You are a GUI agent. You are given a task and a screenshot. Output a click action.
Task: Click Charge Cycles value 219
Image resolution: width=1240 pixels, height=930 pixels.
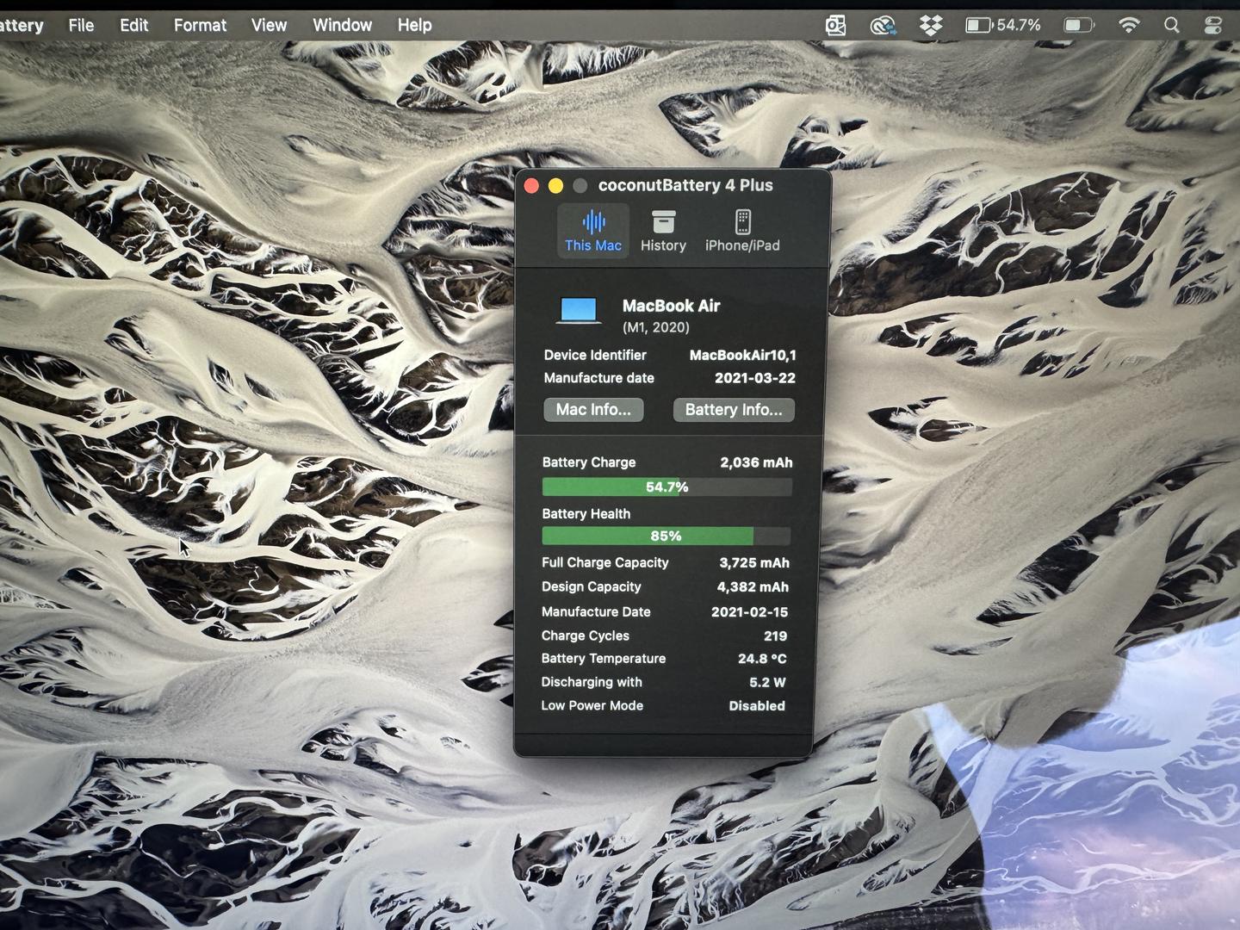[x=775, y=635]
